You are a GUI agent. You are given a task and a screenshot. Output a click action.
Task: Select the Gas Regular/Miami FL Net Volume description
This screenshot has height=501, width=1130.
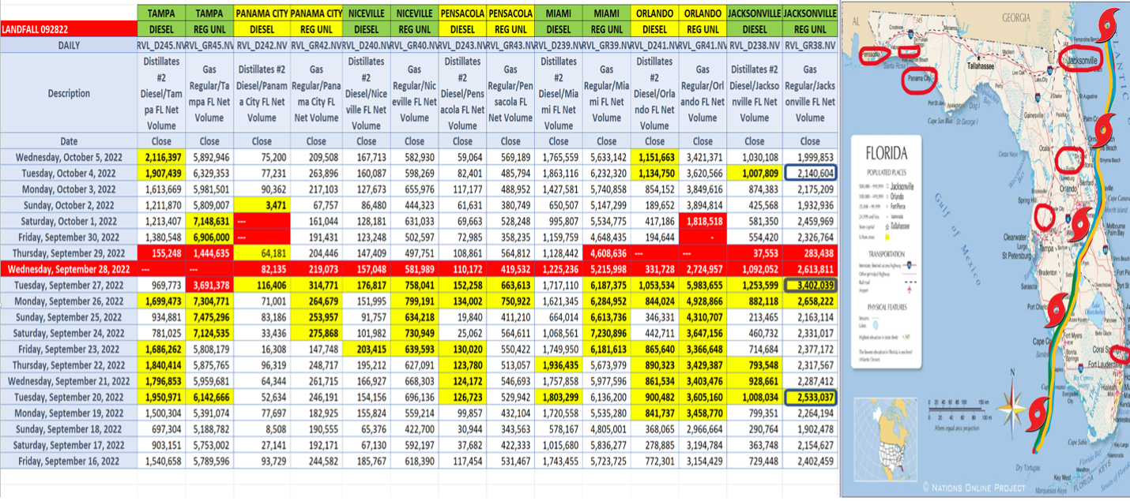pos(607,94)
